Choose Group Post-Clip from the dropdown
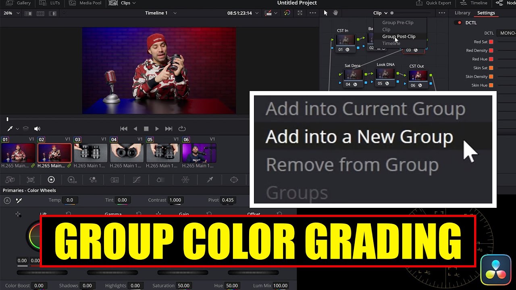The height and width of the screenshot is (290, 516). point(399,36)
